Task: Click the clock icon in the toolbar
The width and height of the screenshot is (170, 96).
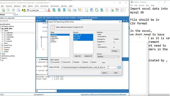Action: (107, 10)
